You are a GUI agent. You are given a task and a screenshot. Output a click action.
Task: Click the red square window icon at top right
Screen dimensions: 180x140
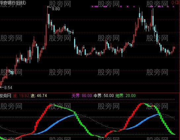(177, 2)
